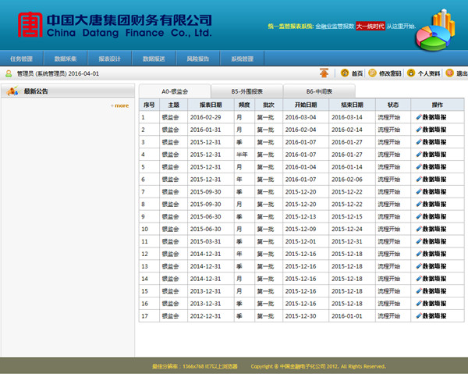Click the 个人资料 profile icon
This screenshot has height=374, width=468.
411,73
